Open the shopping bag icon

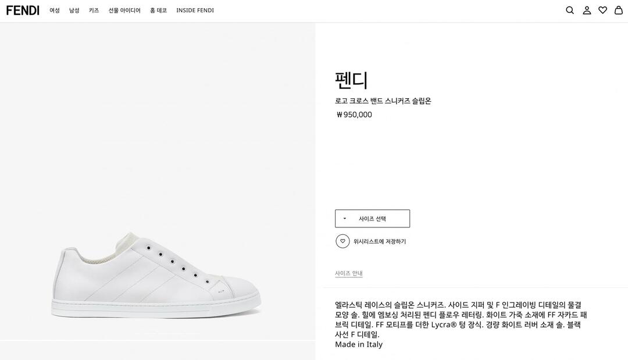click(619, 10)
